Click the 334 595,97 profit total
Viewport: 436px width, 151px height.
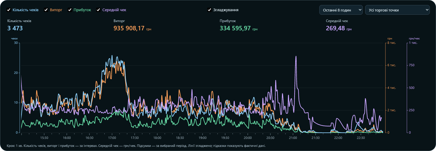(235, 28)
